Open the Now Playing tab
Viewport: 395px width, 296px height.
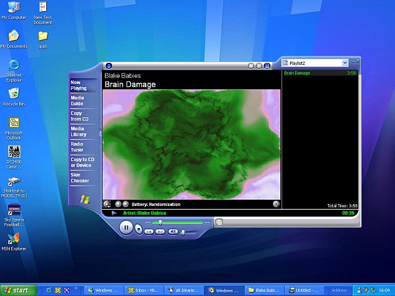[78, 85]
